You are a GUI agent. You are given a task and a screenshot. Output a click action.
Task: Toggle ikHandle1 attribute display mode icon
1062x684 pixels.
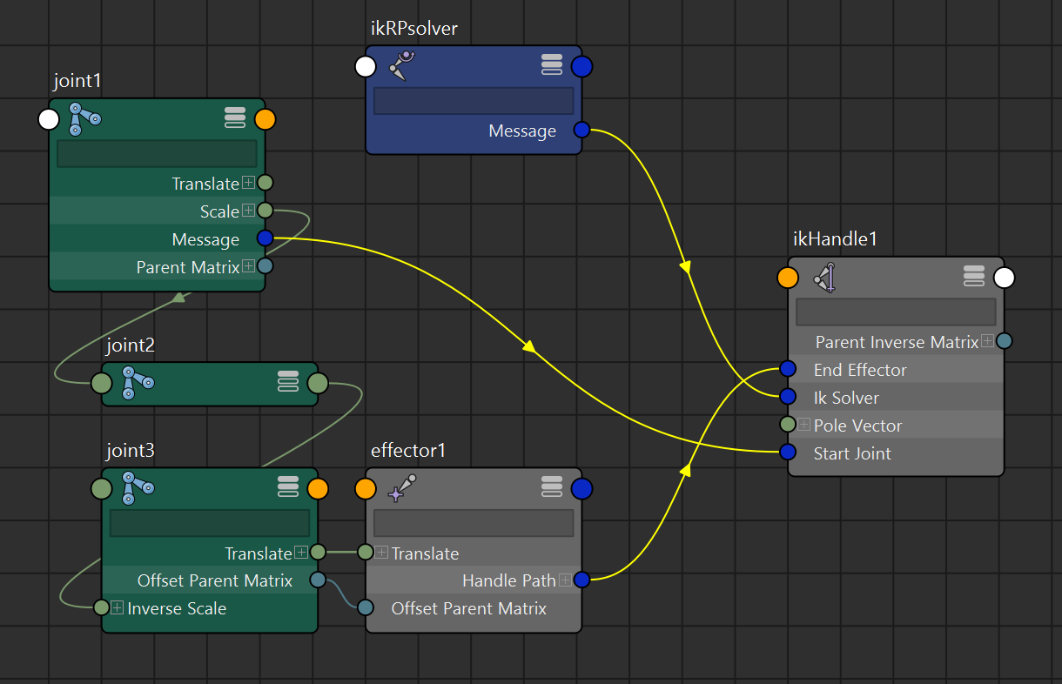(974, 277)
